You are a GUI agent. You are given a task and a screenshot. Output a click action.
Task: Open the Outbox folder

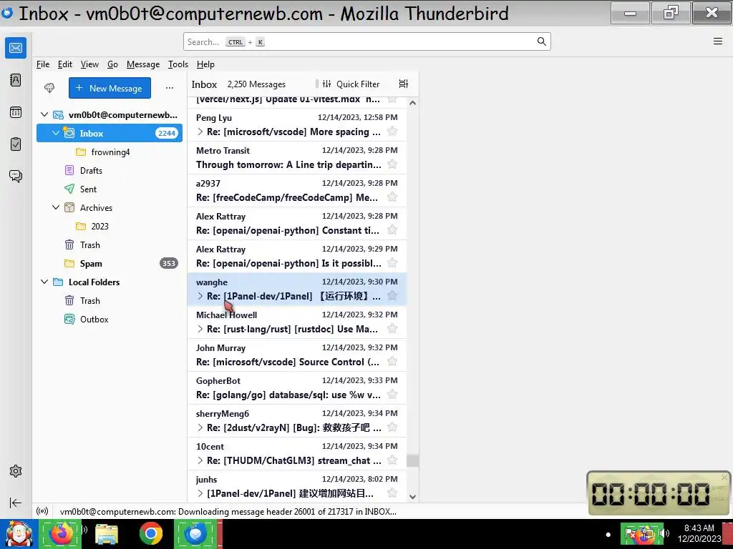110,320
